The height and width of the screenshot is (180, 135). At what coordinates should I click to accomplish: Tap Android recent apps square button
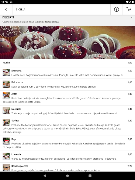pos(90,176)
